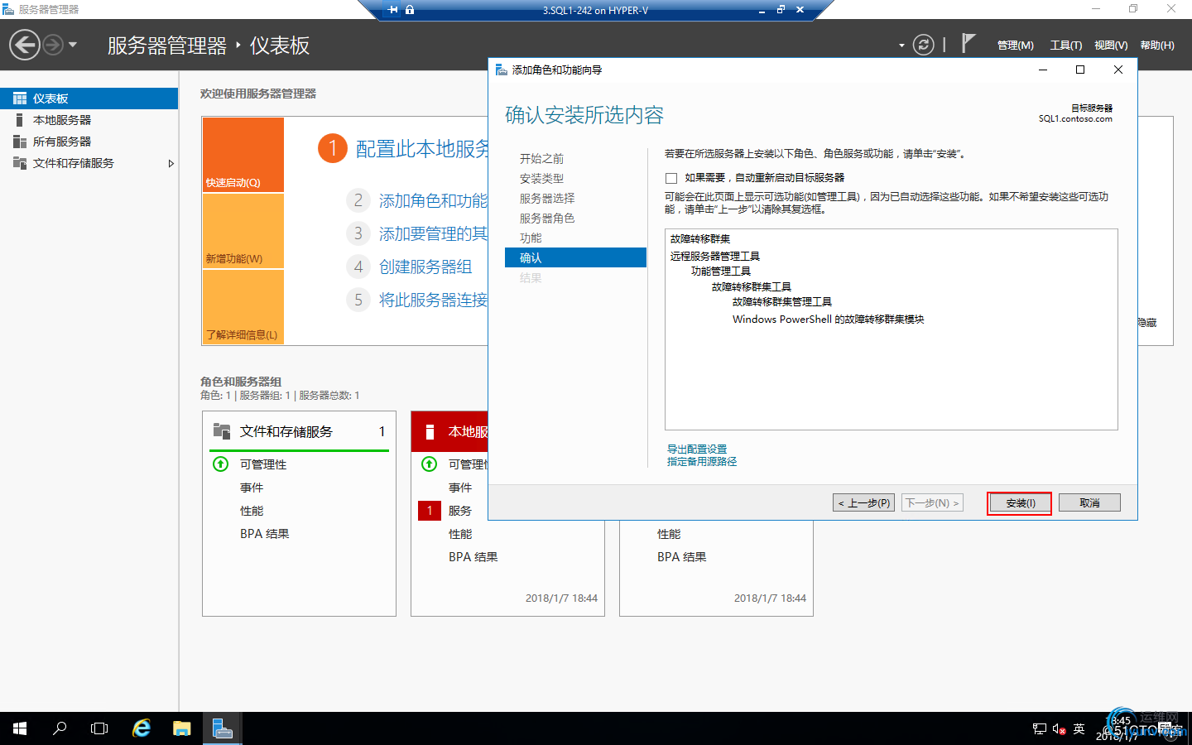Open the 帮助(H) menu

point(1157,46)
